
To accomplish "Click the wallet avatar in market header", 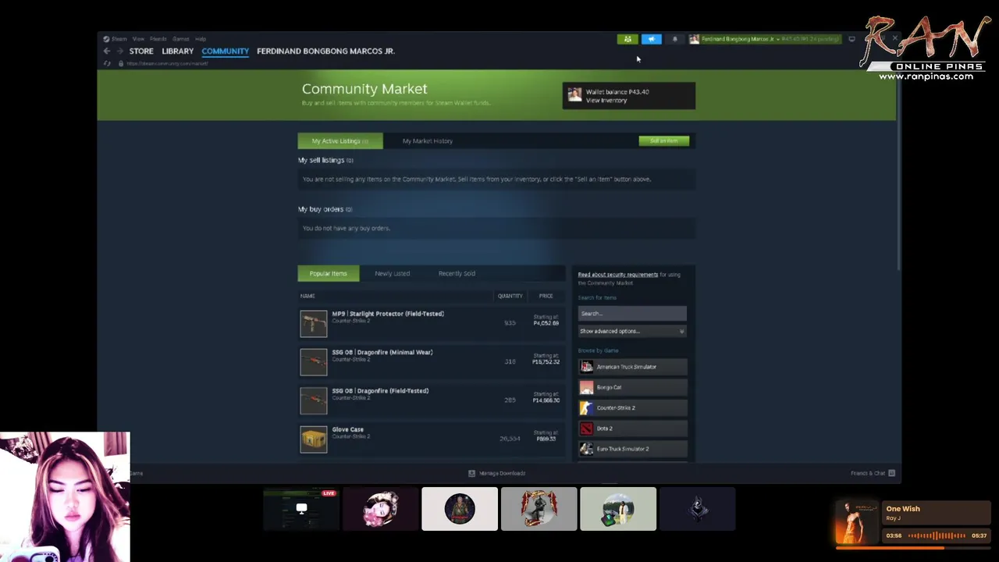I will (x=574, y=95).
